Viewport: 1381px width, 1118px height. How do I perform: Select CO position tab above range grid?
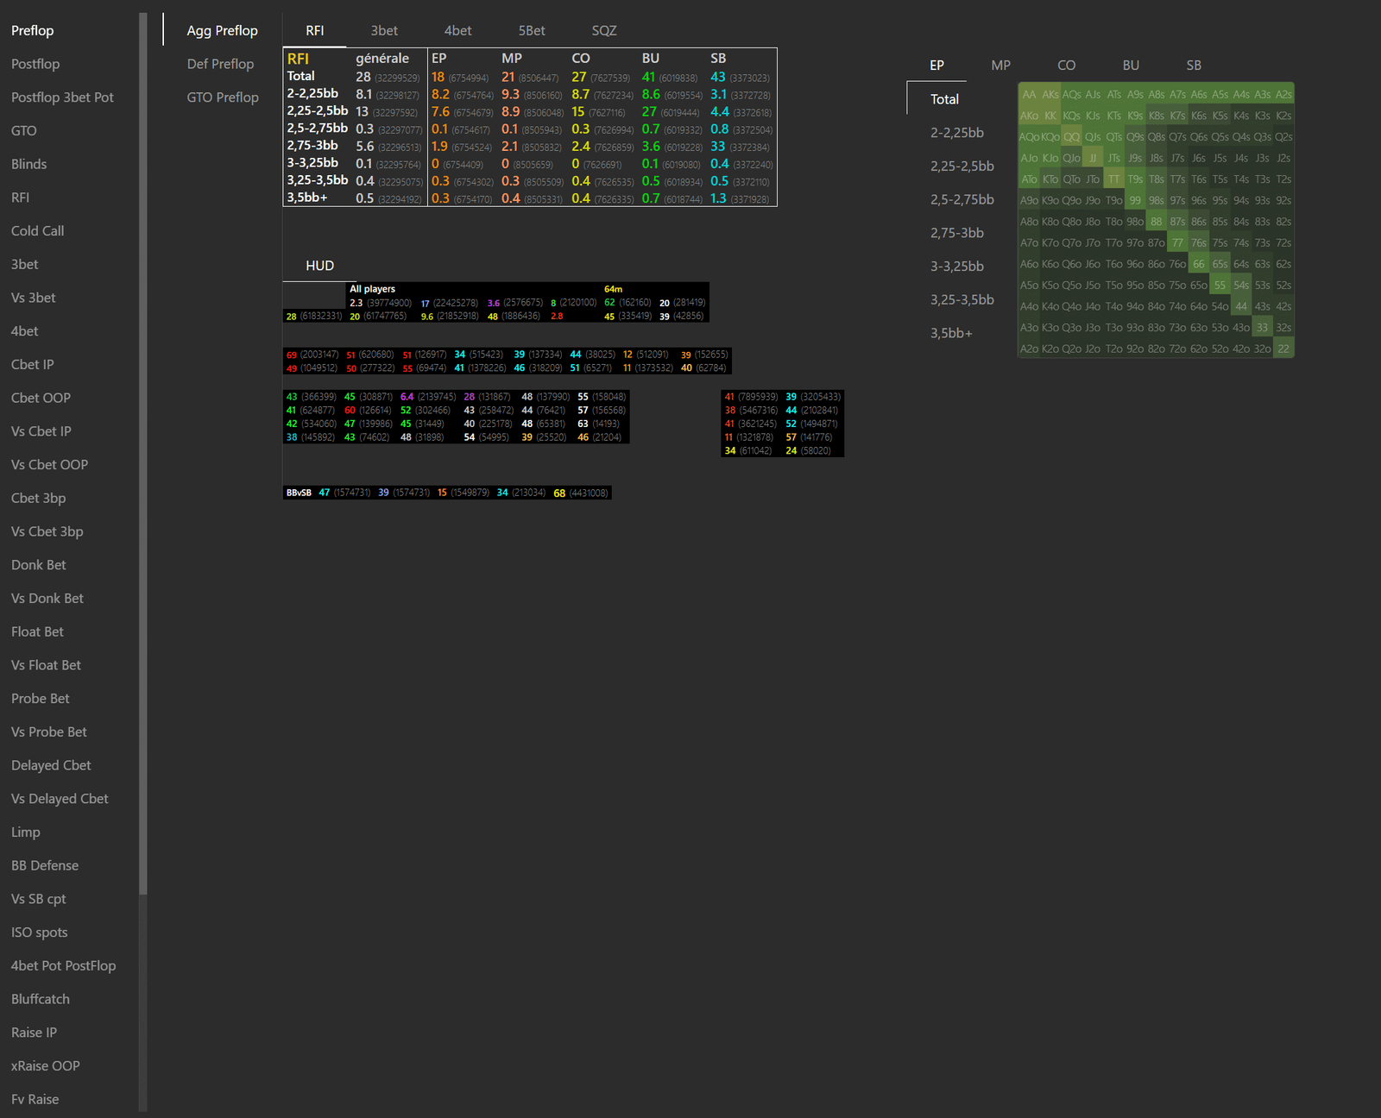pyautogui.click(x=1067, y=66)
